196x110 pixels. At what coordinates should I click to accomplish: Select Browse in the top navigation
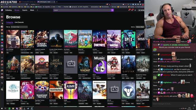[17, 10]
